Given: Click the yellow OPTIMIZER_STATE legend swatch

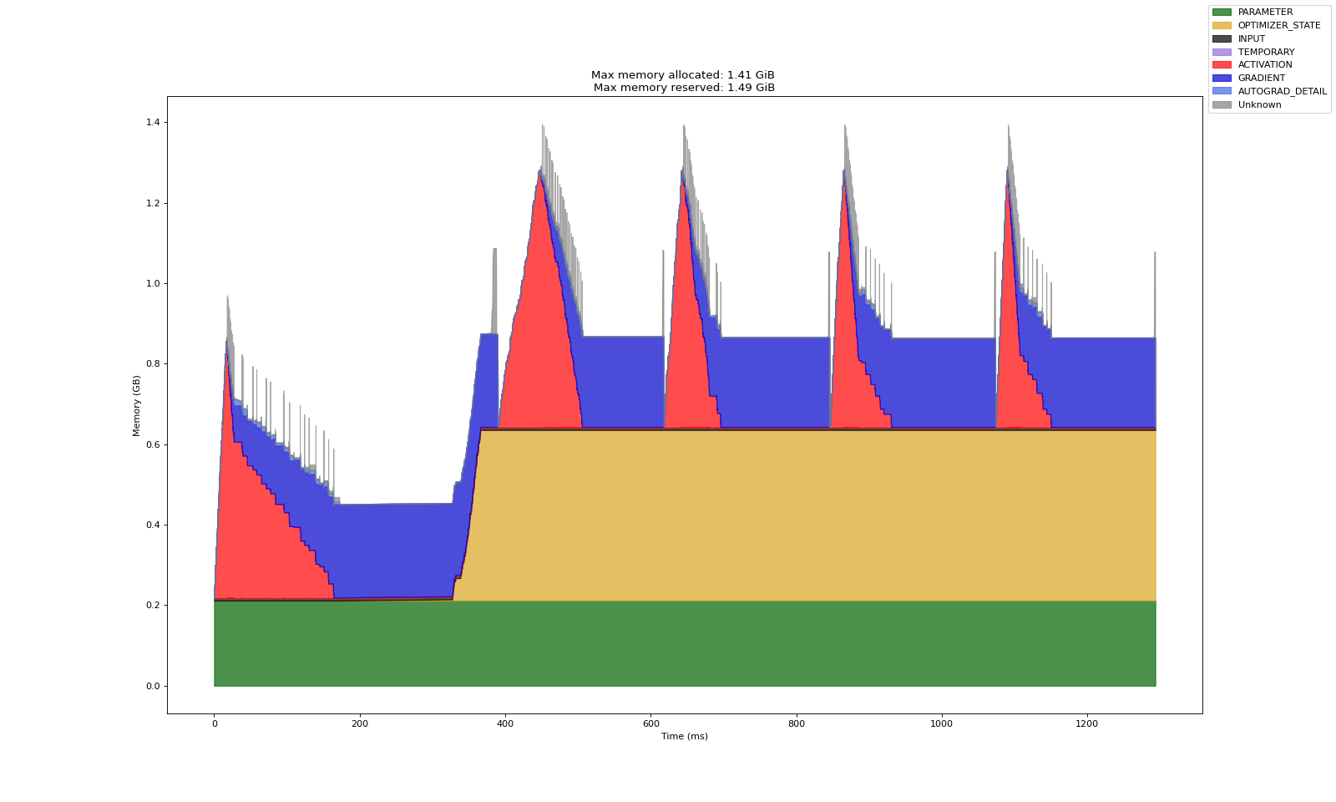Looking at the screenshot, I should click(1221, 26).
